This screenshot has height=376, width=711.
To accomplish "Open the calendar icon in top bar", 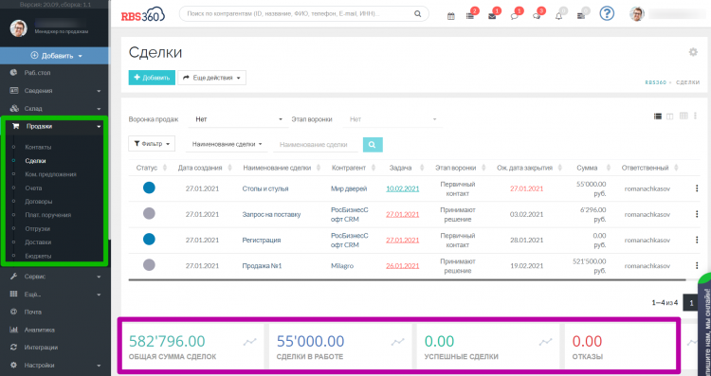I will 450,16.
